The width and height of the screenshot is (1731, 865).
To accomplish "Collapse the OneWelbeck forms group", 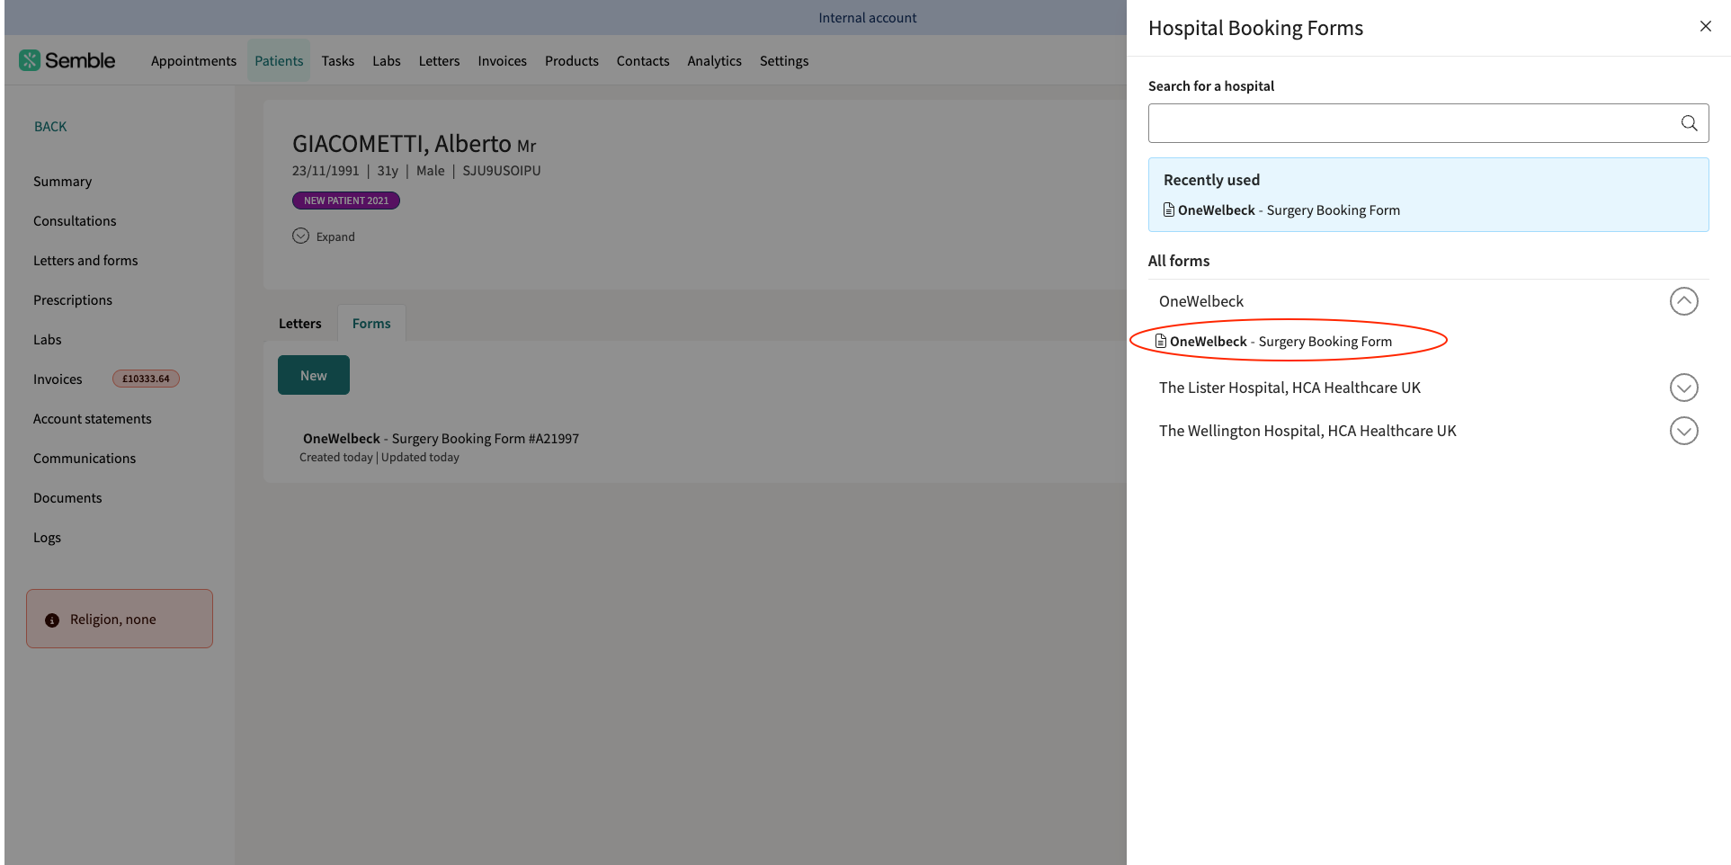I will [x=1683, y=301].
